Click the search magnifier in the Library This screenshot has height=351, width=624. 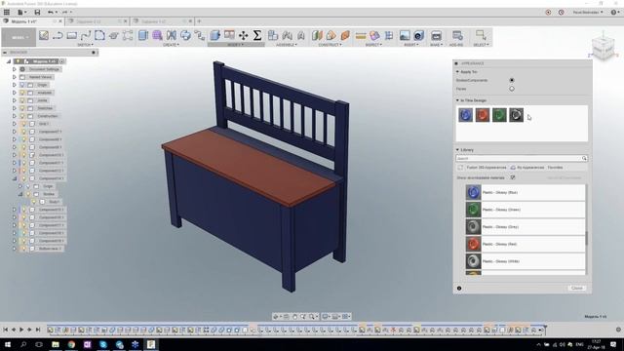click(x=584, y=158)
